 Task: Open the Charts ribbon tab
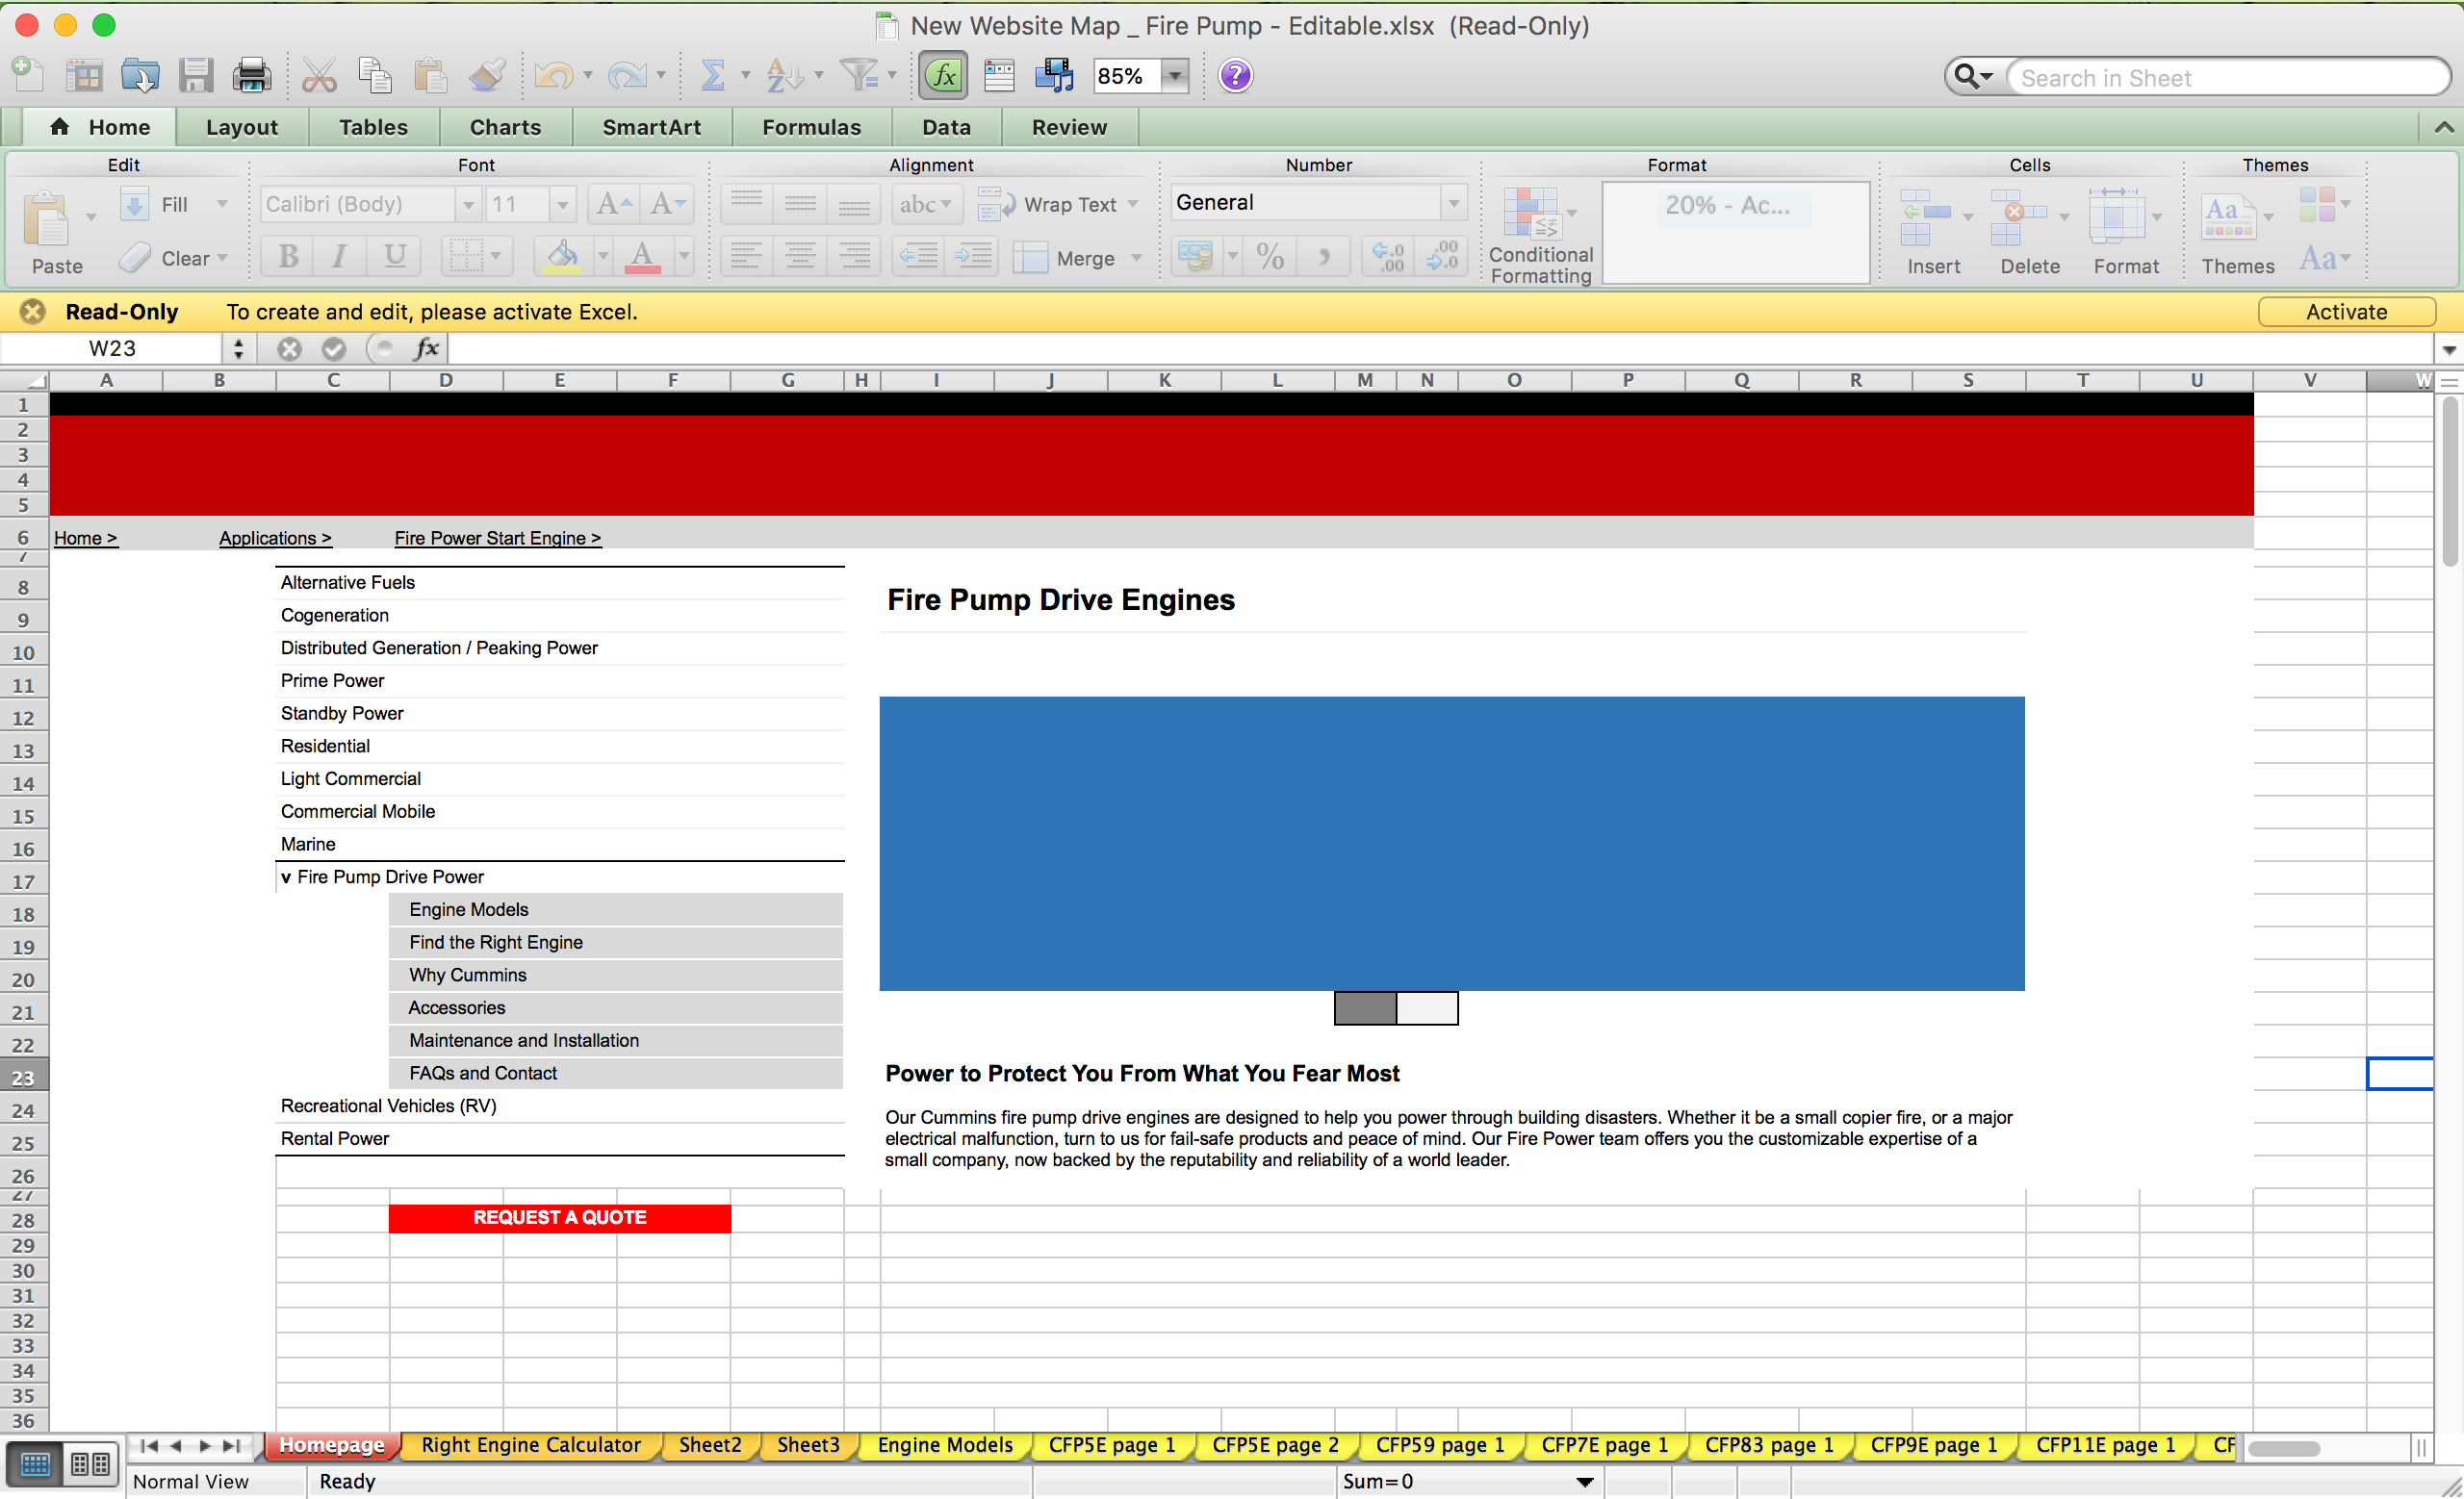tap(505, 127)
